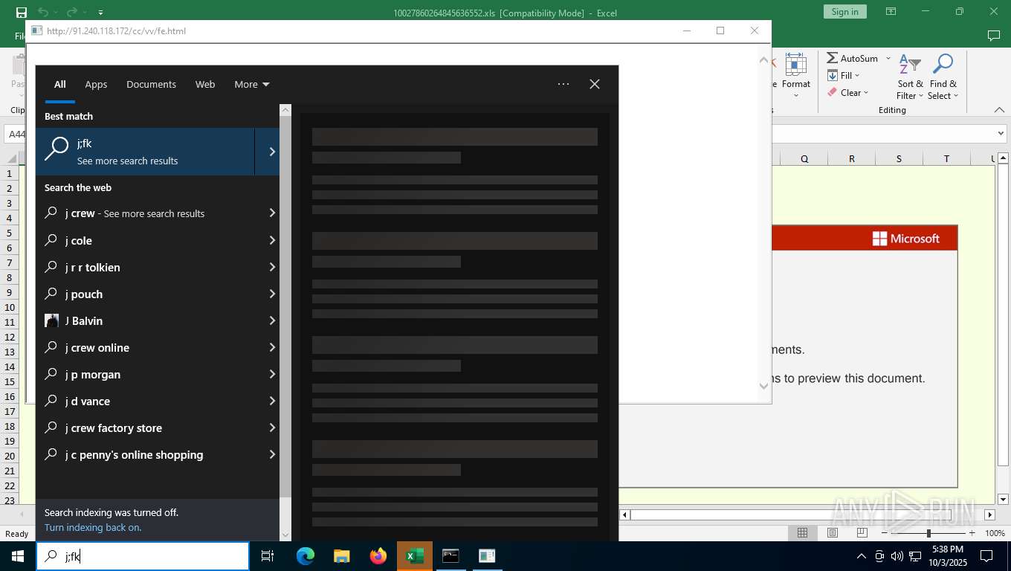Click the Windows Start button
This screenshot has width=1011, height=571.
18,556
